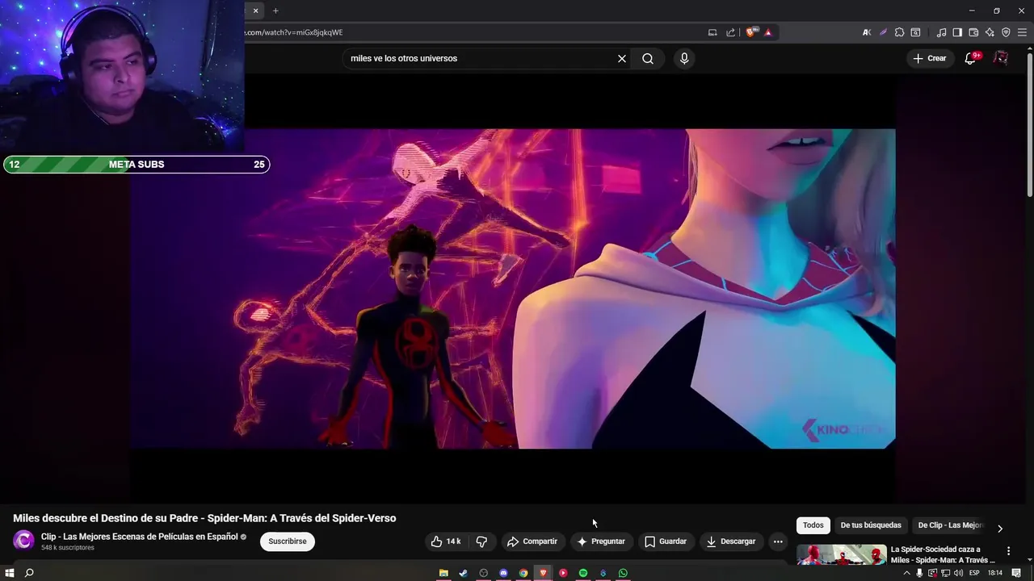Open the Leo AI sparkle icon
Image resolution: width=1034 pixels, height=581 pixels.
990,32
